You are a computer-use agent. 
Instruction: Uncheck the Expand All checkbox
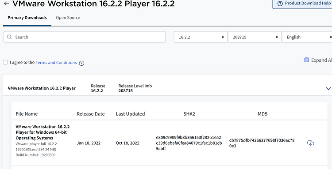click(306, 60)
